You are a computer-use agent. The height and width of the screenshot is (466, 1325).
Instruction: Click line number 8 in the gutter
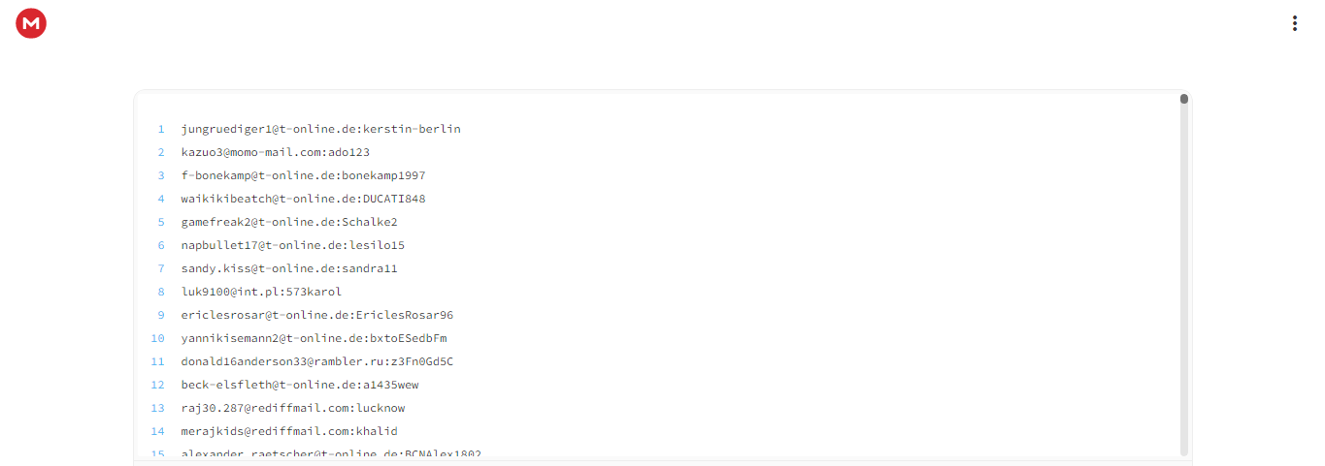point(161,292)
